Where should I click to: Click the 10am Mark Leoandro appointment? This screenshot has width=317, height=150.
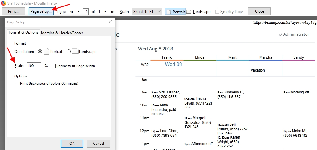point(164,109)
